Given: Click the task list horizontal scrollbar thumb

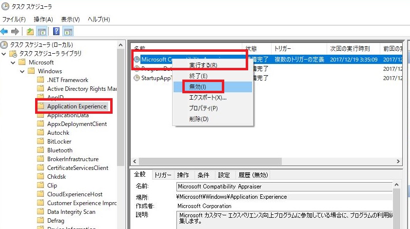Looking at the screenshot, I should (210, 161).
